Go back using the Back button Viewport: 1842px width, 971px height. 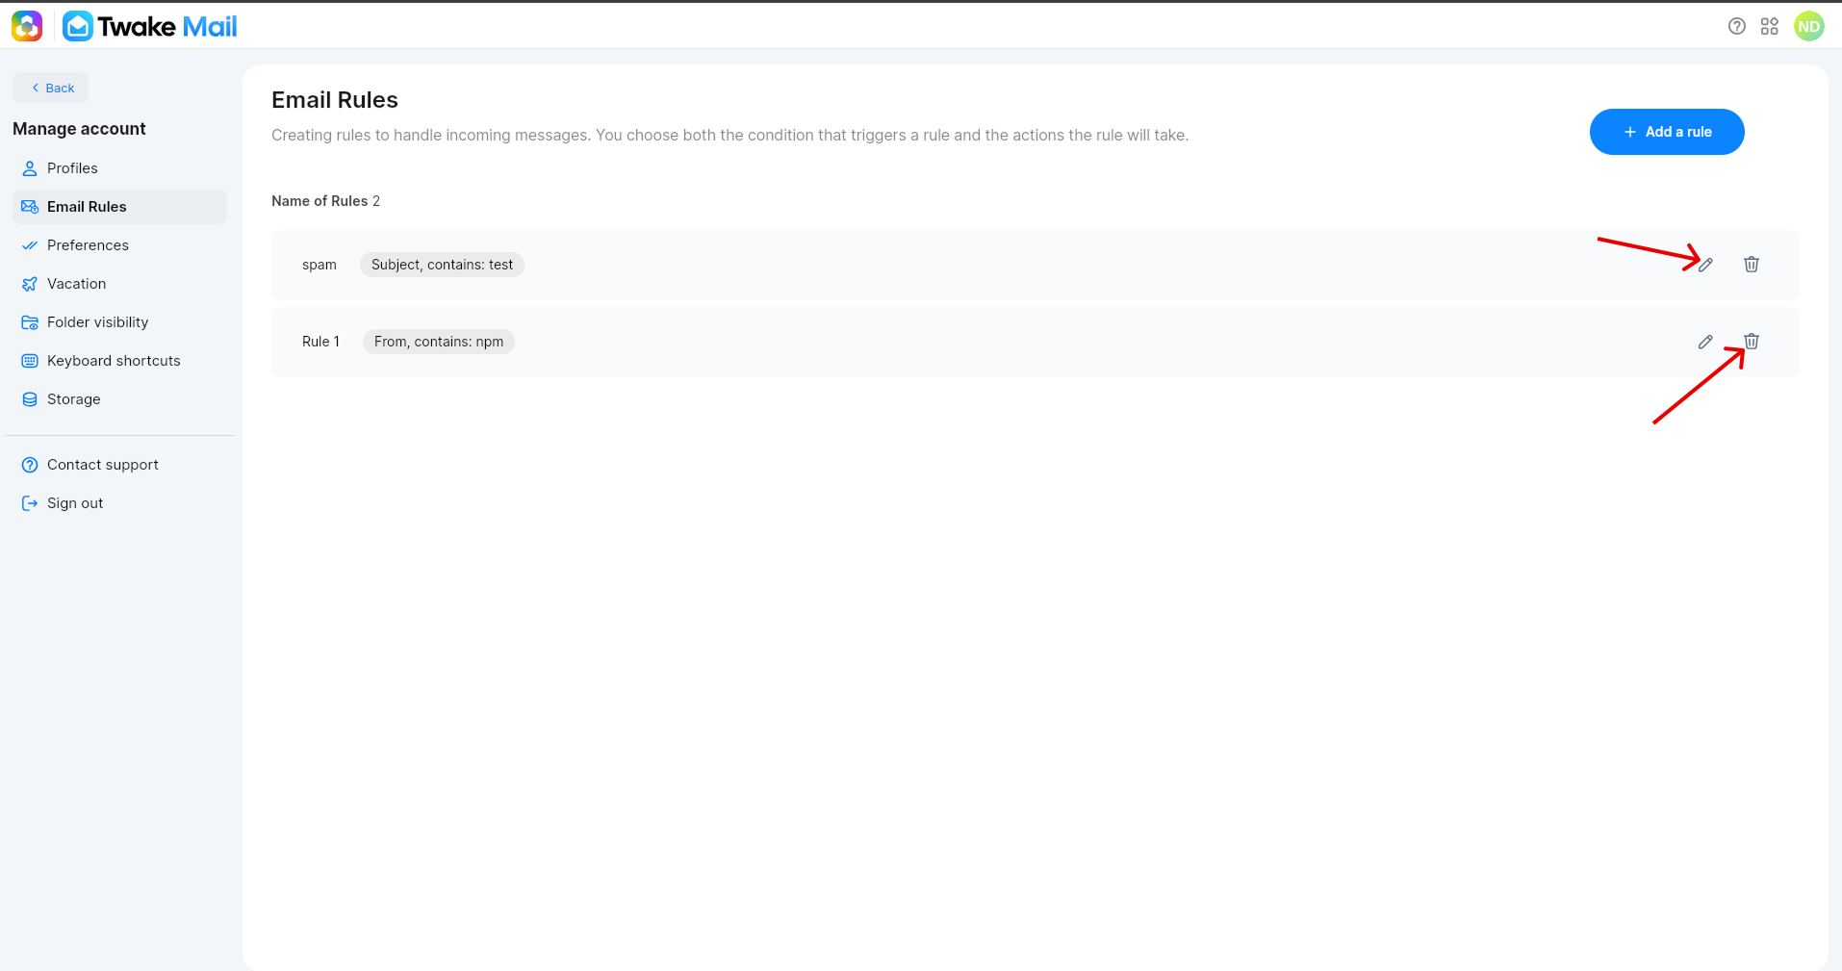(51, 88)
